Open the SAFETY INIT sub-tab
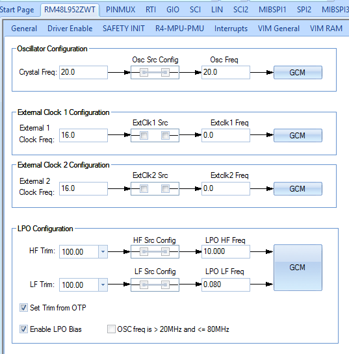 pos(123,29)
